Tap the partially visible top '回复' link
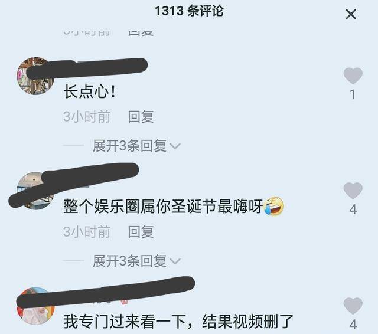Viewport: 378px width, 334px height. pos(141,33)
